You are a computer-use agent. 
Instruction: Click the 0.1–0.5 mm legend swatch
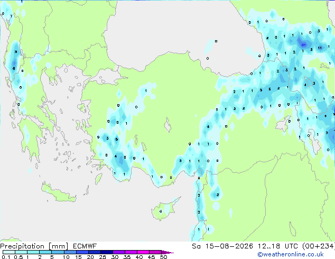(9, 252)
